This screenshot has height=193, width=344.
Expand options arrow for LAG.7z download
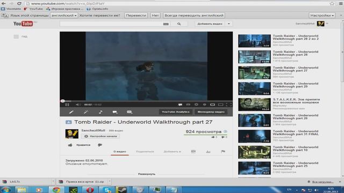click(x=53, y=181)
